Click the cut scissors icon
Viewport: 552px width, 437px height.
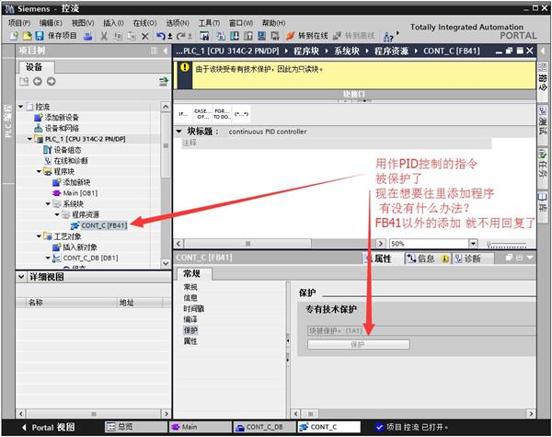pyautogui.click(x=104, y=36)
